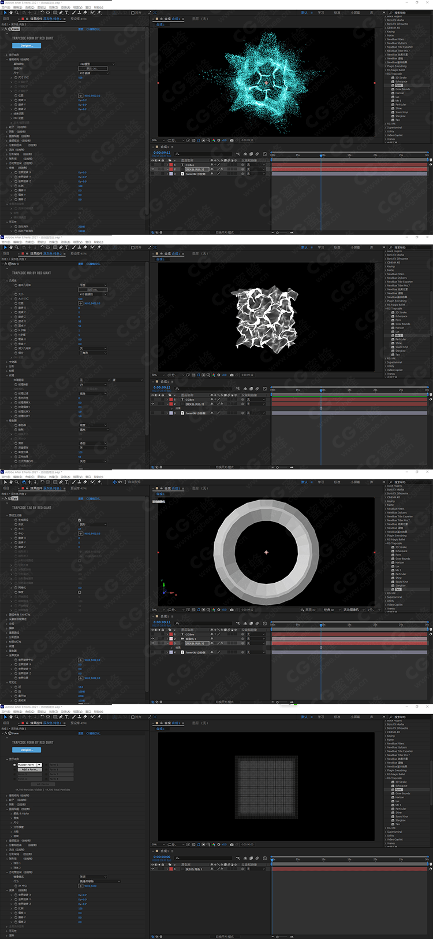Expand 颜色 & Alpha group in Master Form window

(x=12, y=814)
